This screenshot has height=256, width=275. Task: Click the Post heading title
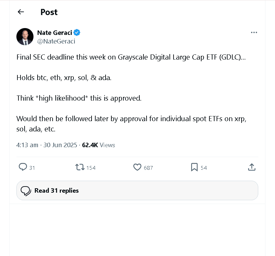pyautogui.click(x=49, y=12)
